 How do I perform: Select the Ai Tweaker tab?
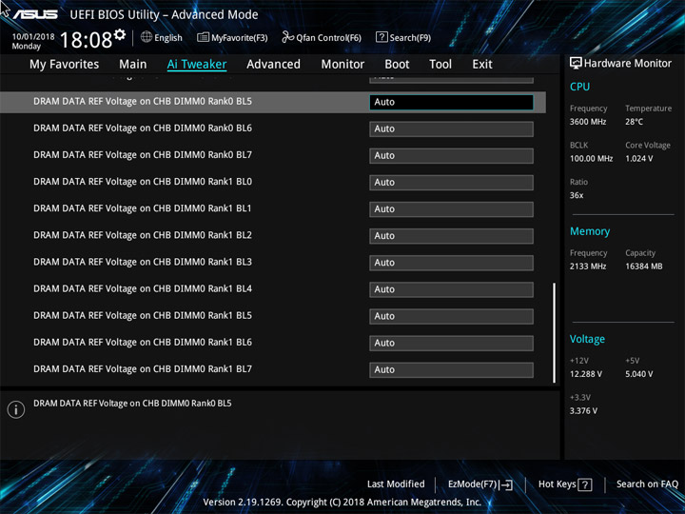click(197, 65)
